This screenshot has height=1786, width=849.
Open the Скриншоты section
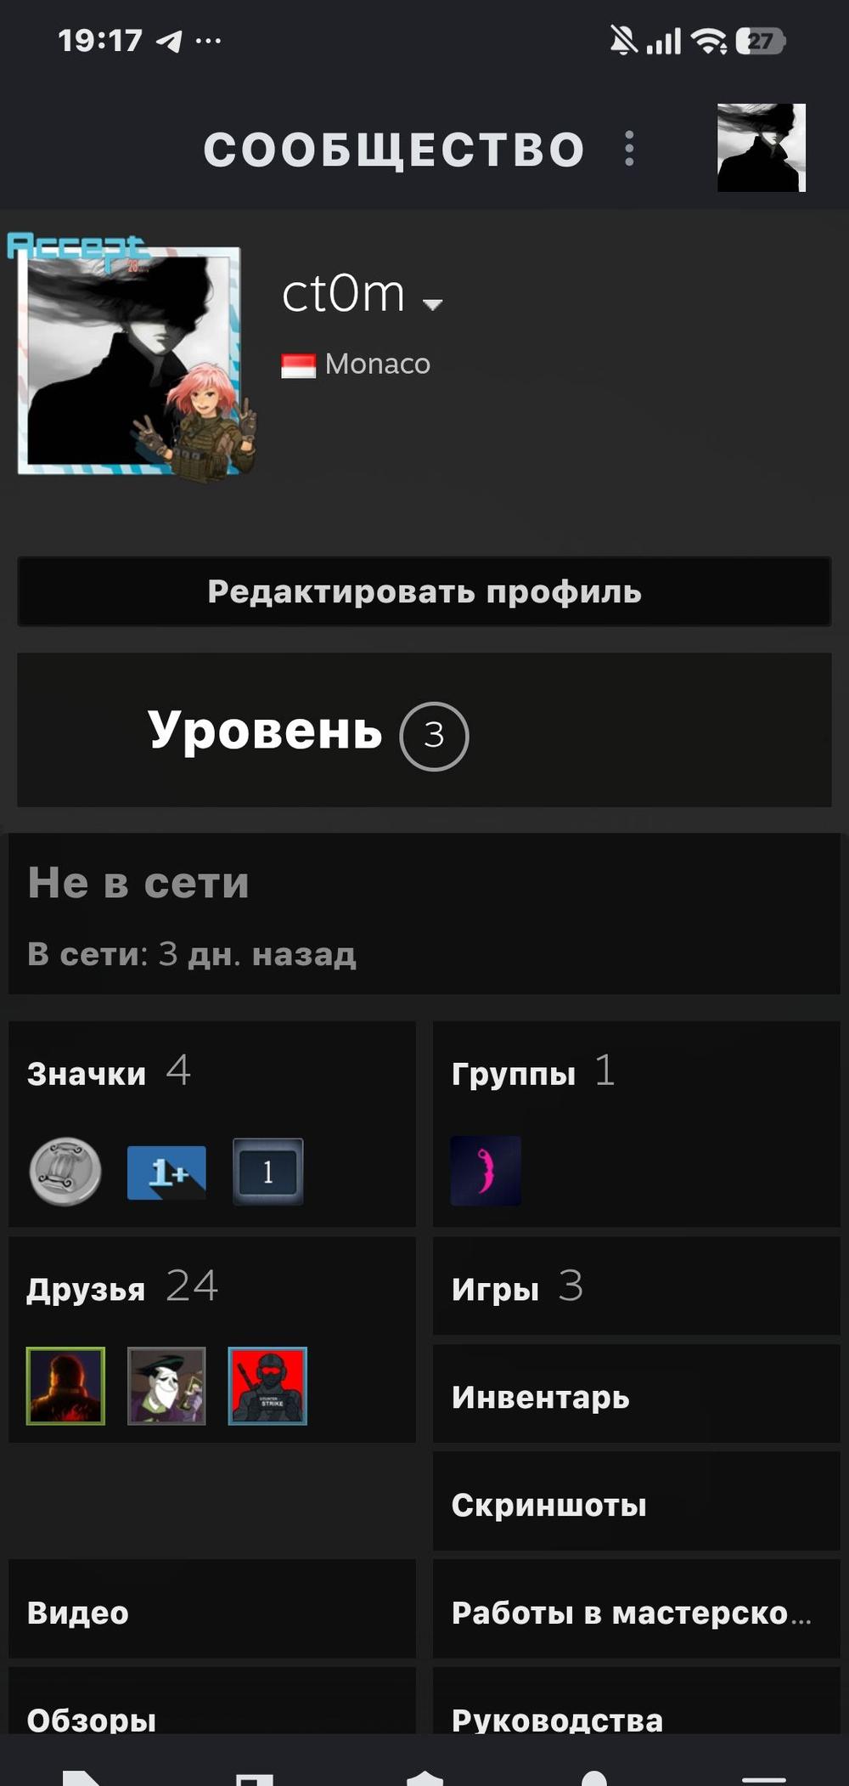pos(637,1502)
